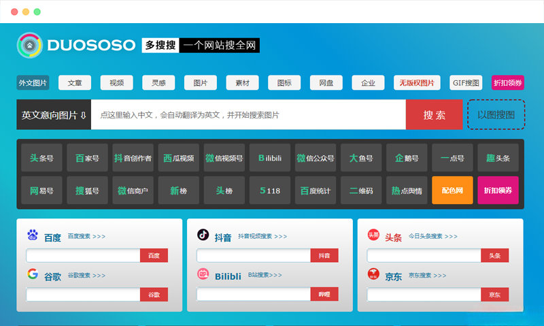Open the 西瓜视频 shortcut
The image size is (544, 326).
tap(179, 158)
